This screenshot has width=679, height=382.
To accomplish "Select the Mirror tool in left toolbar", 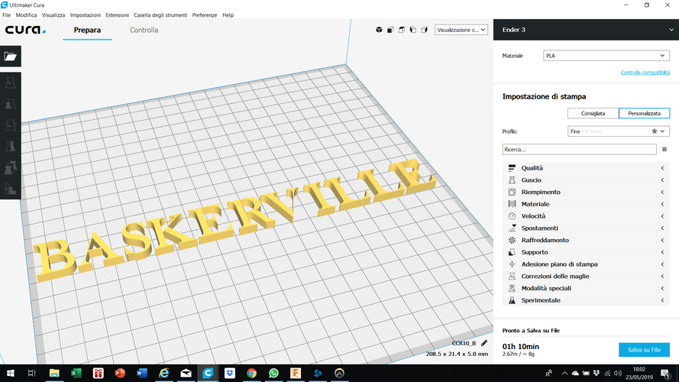I will pyautogui.click(x=11, y=147).
